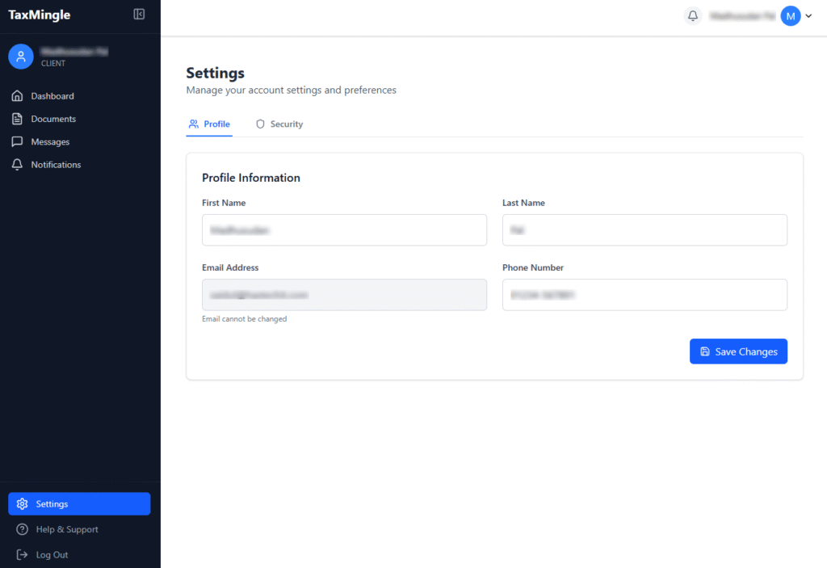Click into the Phone Number field

[644, 295]
